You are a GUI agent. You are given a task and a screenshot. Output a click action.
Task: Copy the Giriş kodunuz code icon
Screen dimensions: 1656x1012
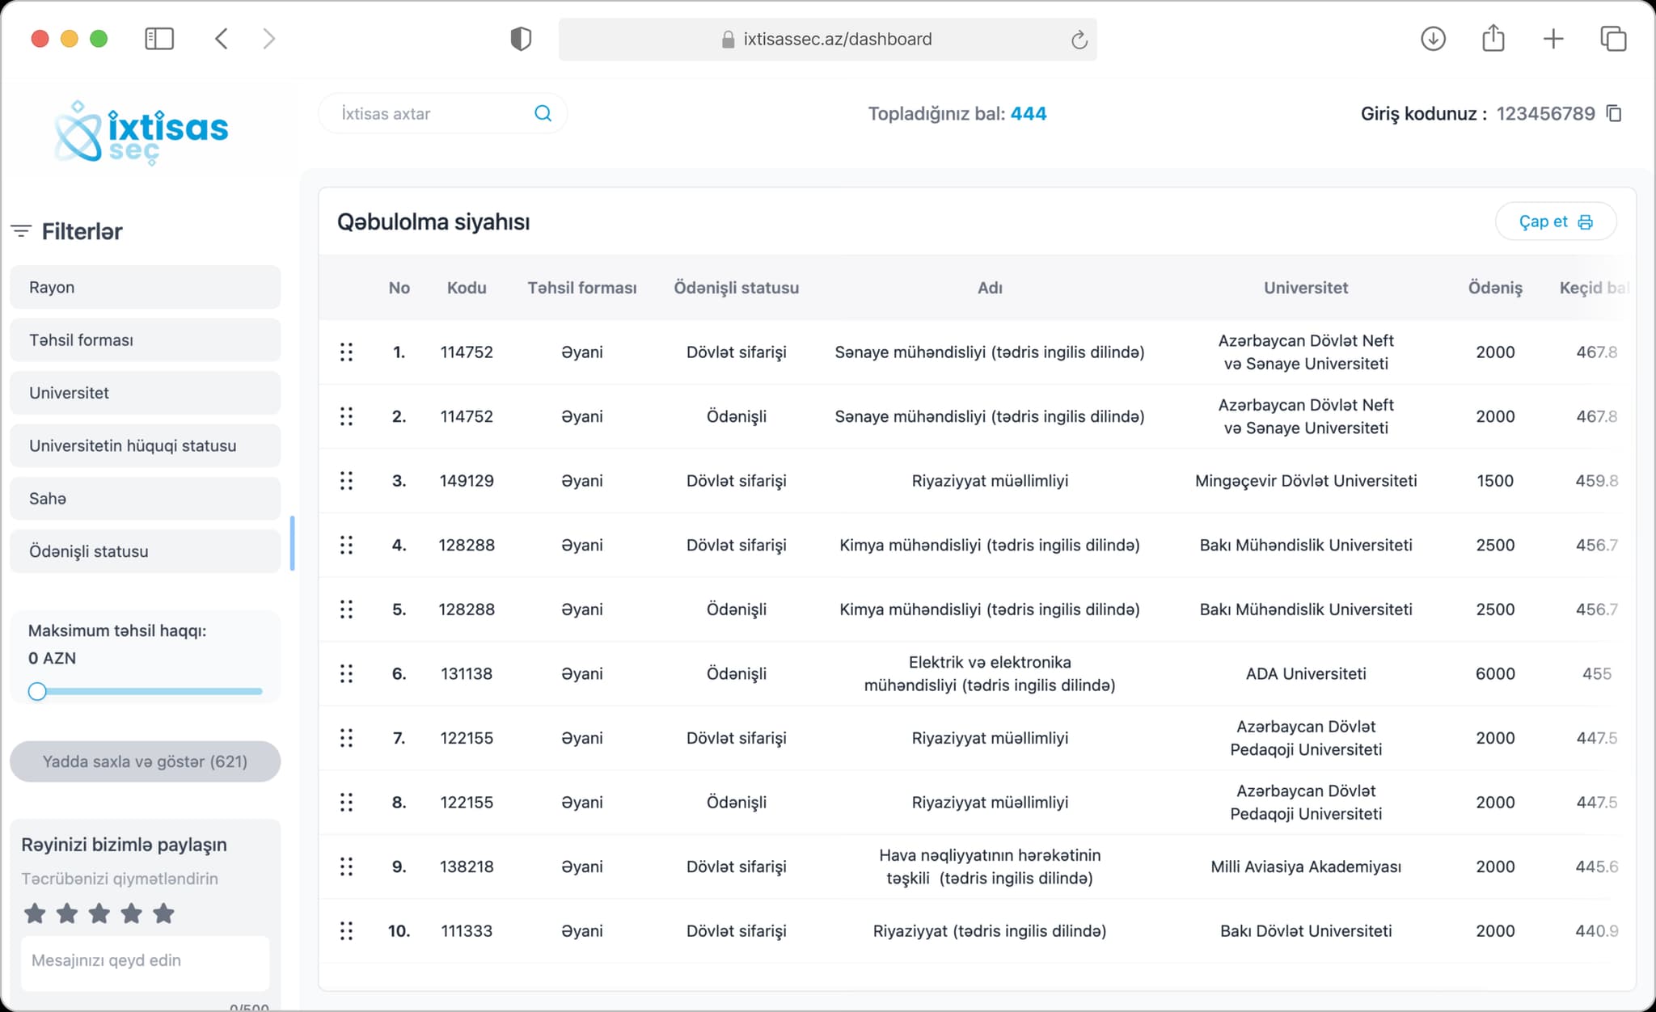pyautogui.click(x=1614, y=113)
